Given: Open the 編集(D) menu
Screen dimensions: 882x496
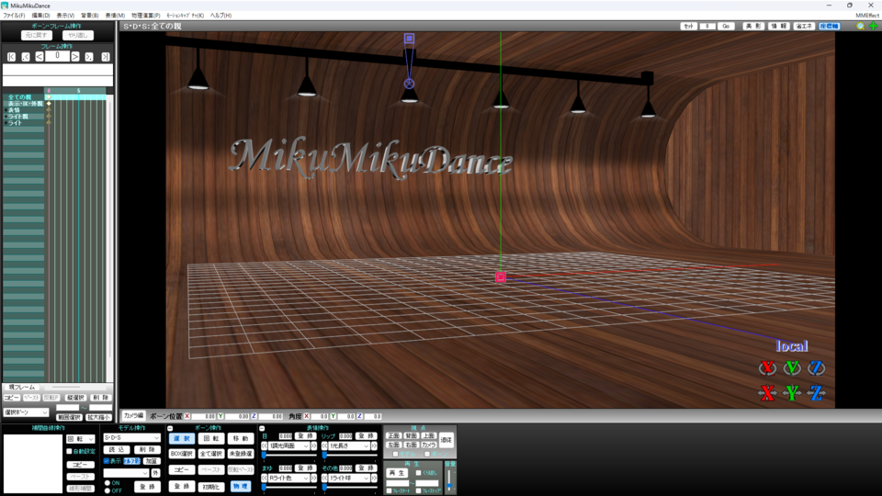Looking at the screenshot, I should click(40, 16).
